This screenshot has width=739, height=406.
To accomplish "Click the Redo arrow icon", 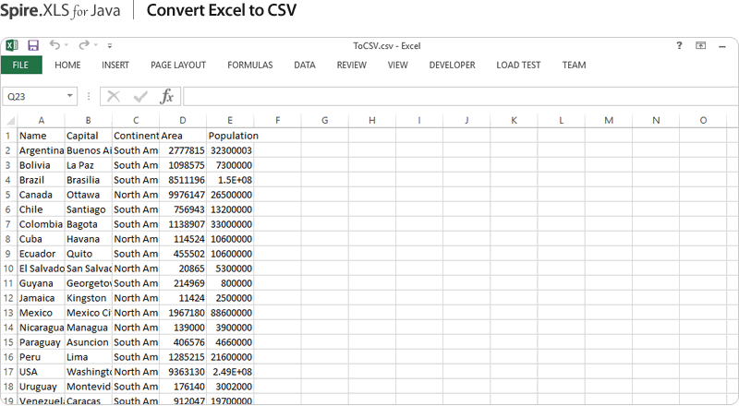I will click(84, 45).
